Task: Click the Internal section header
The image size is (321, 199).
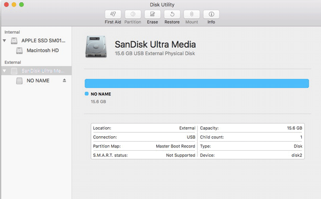Action: (x=12, y=32)
